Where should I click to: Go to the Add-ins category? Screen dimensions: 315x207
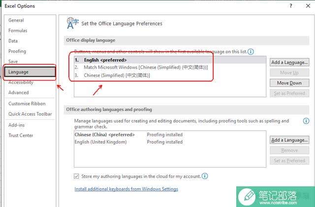[x=16, y=125]
